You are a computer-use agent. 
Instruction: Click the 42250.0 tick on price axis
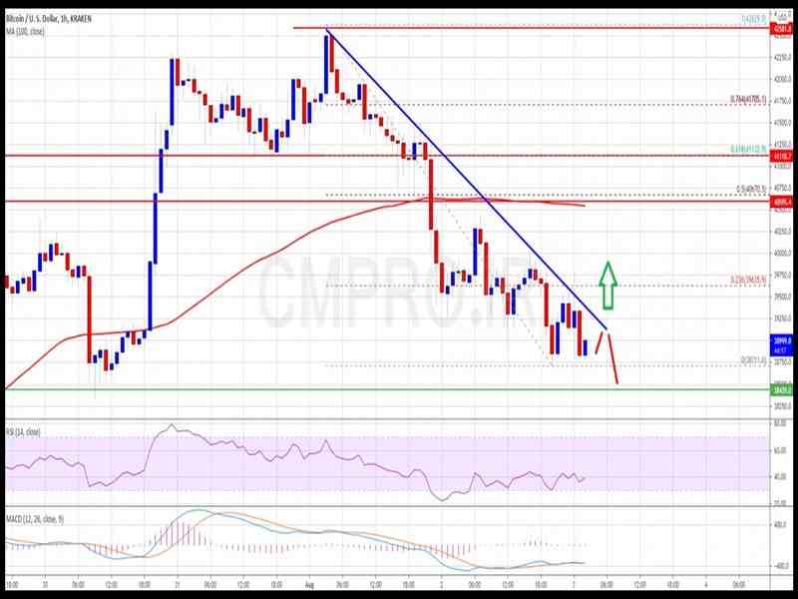coord(781,57)
